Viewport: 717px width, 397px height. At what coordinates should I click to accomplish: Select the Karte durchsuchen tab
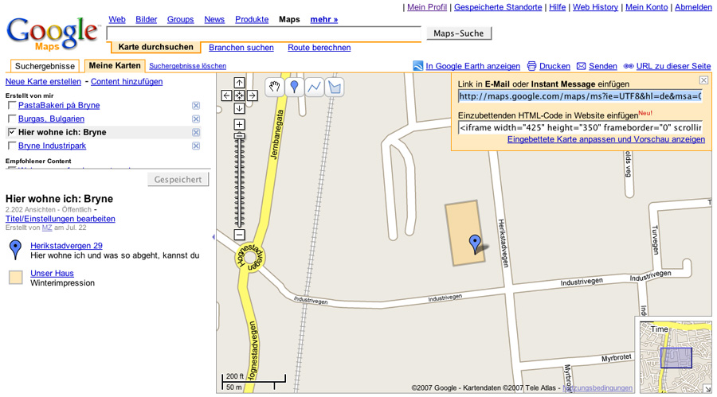tap(155, 47)
